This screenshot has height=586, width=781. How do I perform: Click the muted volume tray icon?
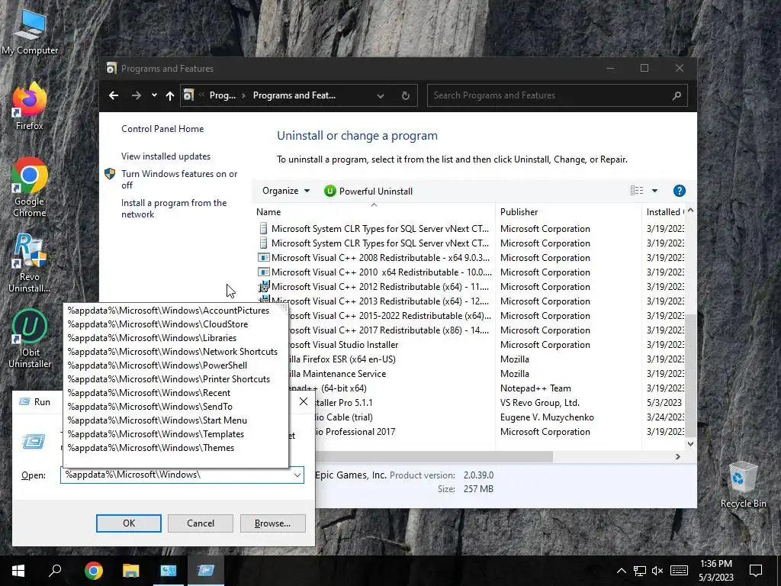click(657, 571)
